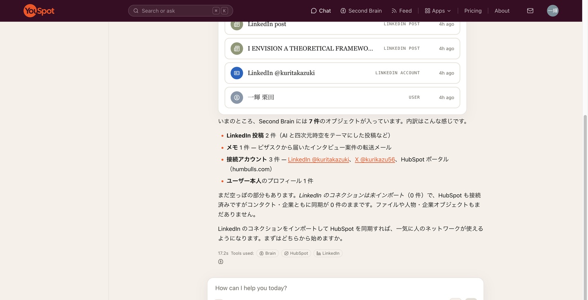Click the search magnifier icon
The height and width of the screenshot is (300, 588).
pos(136,11)
